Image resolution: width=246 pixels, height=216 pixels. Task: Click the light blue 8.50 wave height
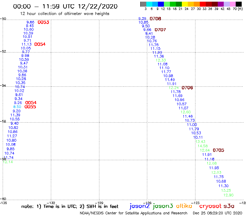click(17, 107)
